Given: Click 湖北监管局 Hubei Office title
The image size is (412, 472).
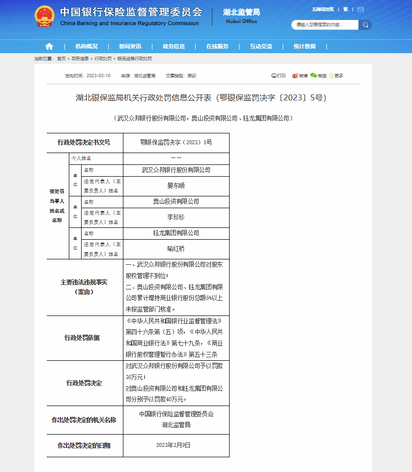Looking at the screenshot, I should (241, 16).
